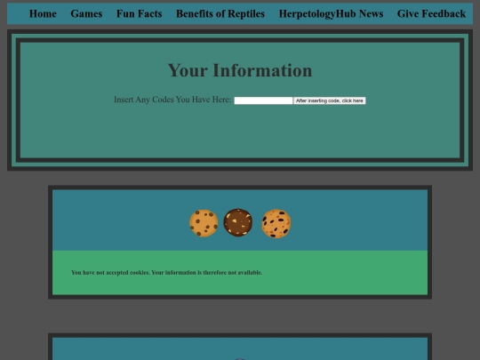Focus the code entry text field
This screenshot has height=360, width=480.
(x=263, y=100)
